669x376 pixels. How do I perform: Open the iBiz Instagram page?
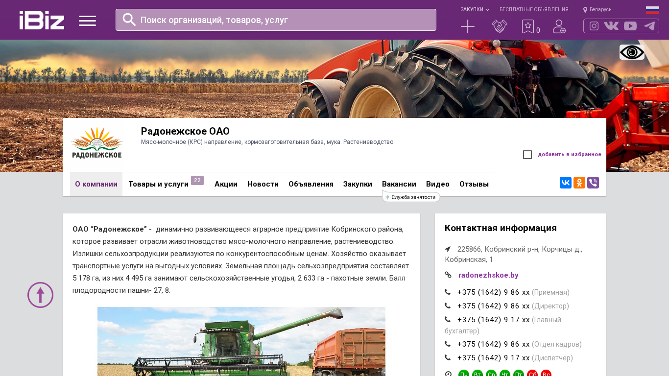point(594,26)
